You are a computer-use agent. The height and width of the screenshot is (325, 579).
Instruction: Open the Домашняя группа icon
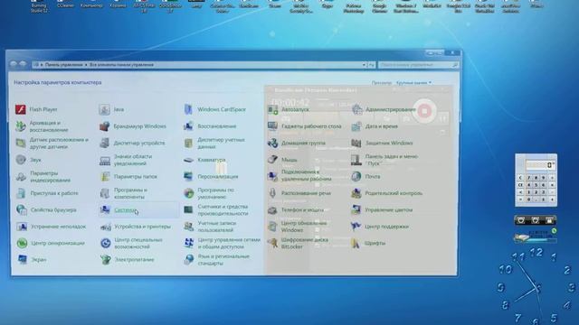[x=272, y=143]
